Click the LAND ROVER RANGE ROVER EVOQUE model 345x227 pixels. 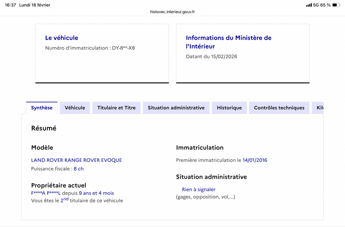click(x=76, y=160)
